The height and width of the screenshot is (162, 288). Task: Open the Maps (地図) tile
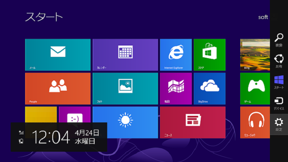(x=176, y=89)
